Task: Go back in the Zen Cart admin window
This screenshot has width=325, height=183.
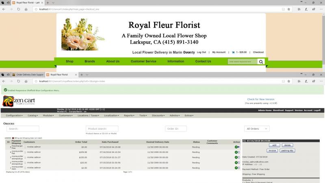Action: click(x=4, y=81)
